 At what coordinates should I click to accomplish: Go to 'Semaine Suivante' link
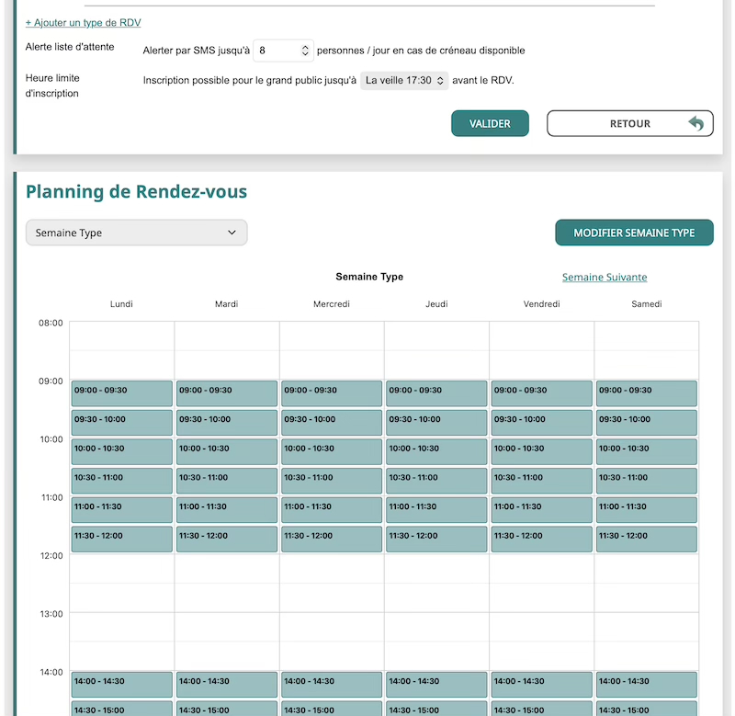tap(605, 277)
